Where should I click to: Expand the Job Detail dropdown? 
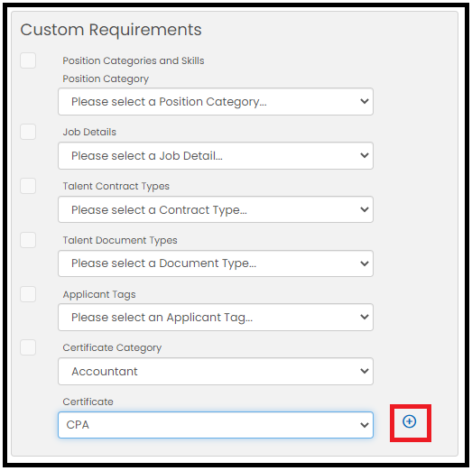(216, 155)
